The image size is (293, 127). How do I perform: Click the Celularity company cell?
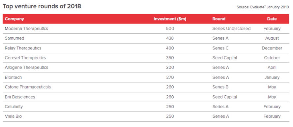coord(14,107)
